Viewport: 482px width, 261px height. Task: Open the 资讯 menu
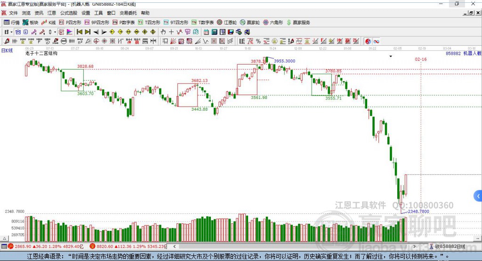(x=39, y=13)
